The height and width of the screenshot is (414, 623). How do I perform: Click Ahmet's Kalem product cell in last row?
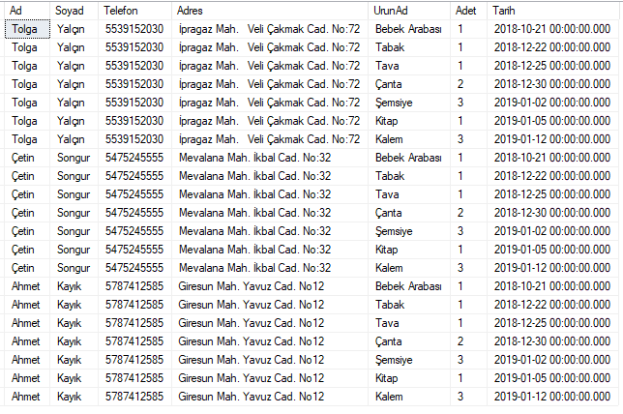409,397
